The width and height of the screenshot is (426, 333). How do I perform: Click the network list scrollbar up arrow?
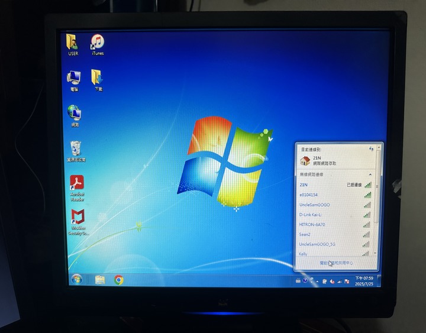tap(379, 147)
